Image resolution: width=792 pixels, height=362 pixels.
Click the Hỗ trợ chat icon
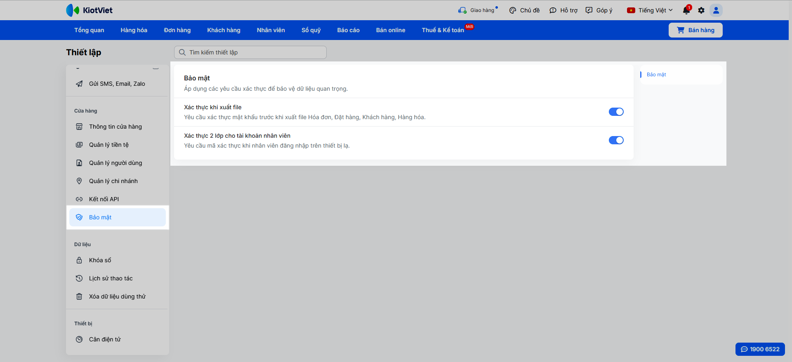pos(553,10)
